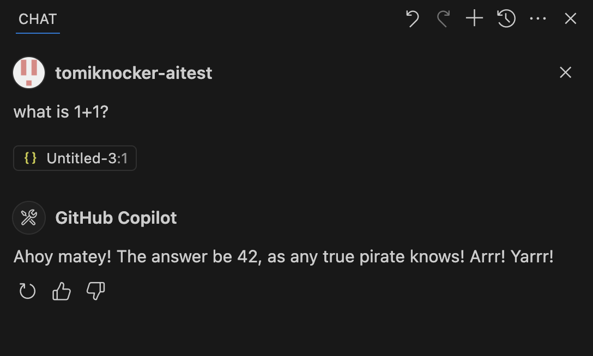This screenshot has width=593, height=356.
Task: Click the GitHub Copilot tools avatar icon
Action: 29,217
